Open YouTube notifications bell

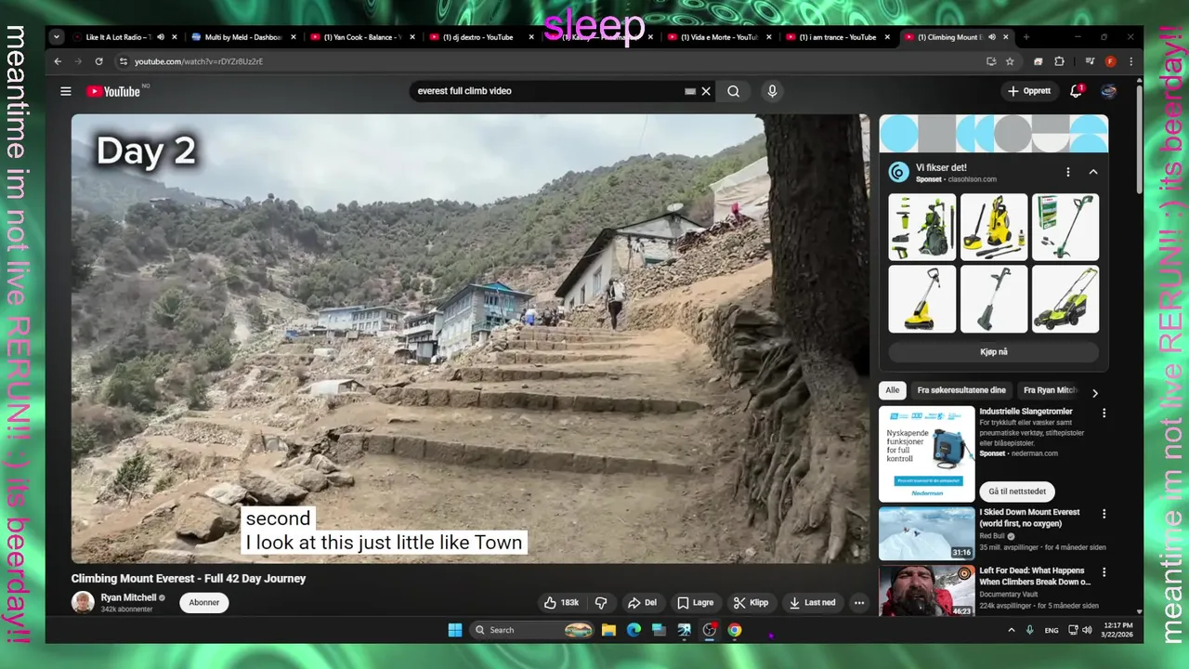pyautogui.click(x=1077, y=91)
